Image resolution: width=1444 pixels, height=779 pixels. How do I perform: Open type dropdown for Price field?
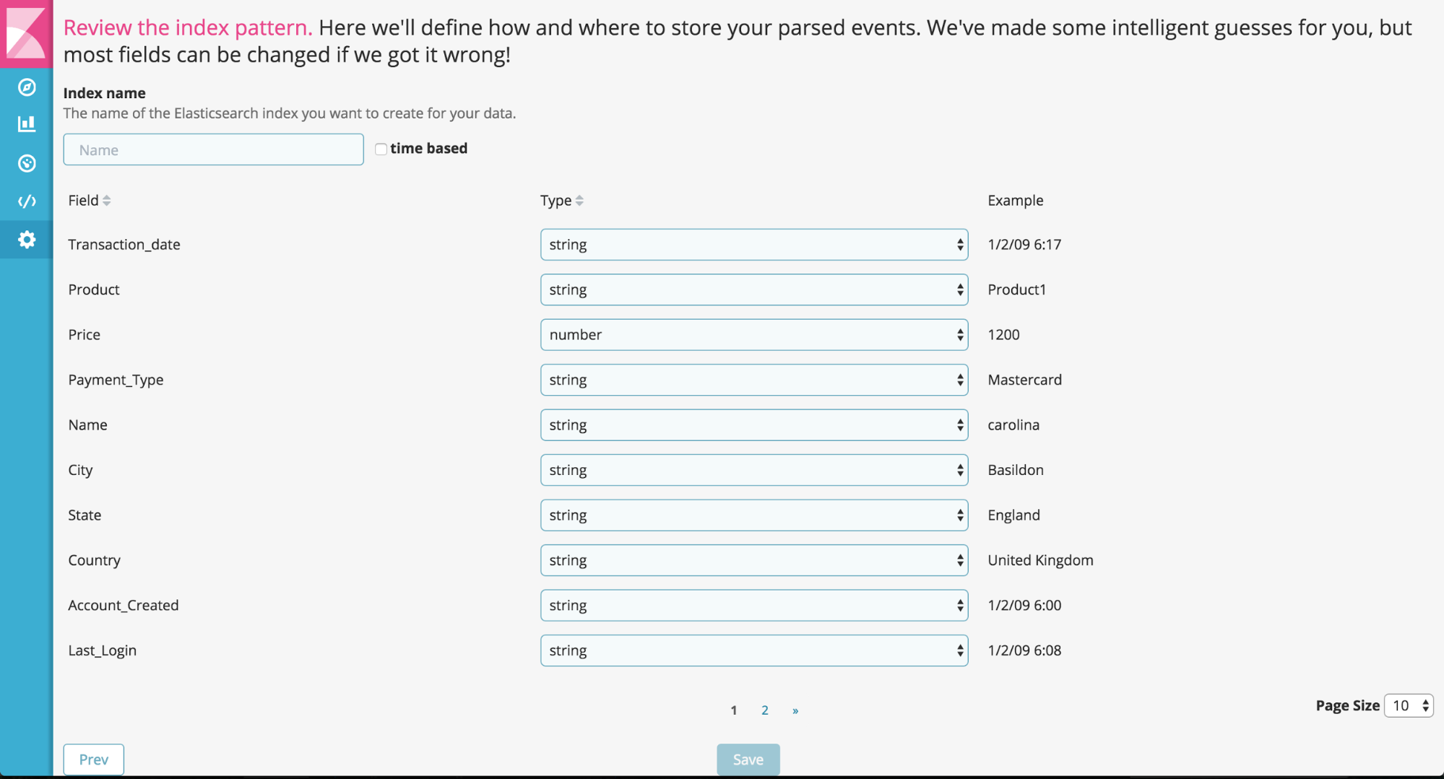753,335
